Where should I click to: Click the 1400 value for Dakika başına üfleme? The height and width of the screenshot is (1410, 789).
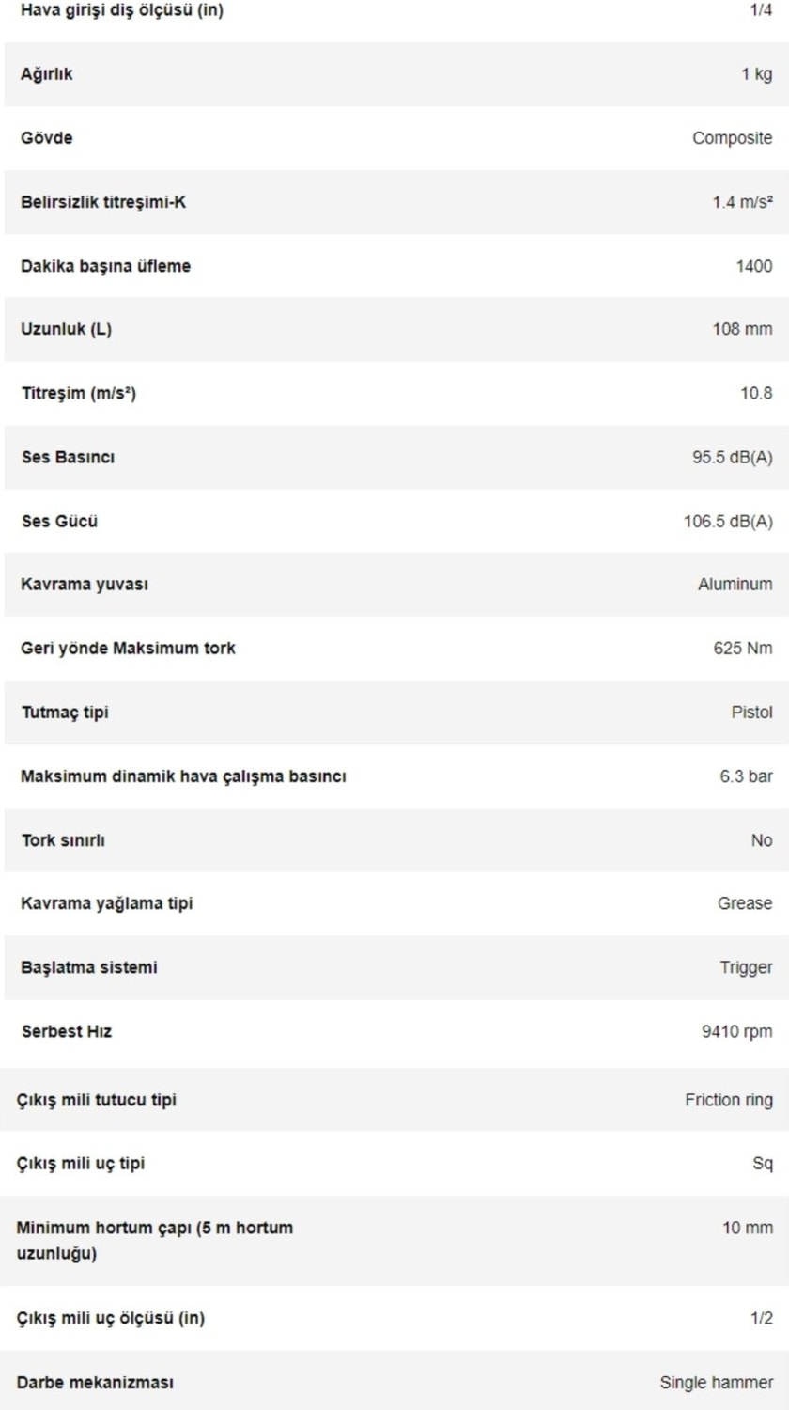pyautogui.click(x=753, y=266)
